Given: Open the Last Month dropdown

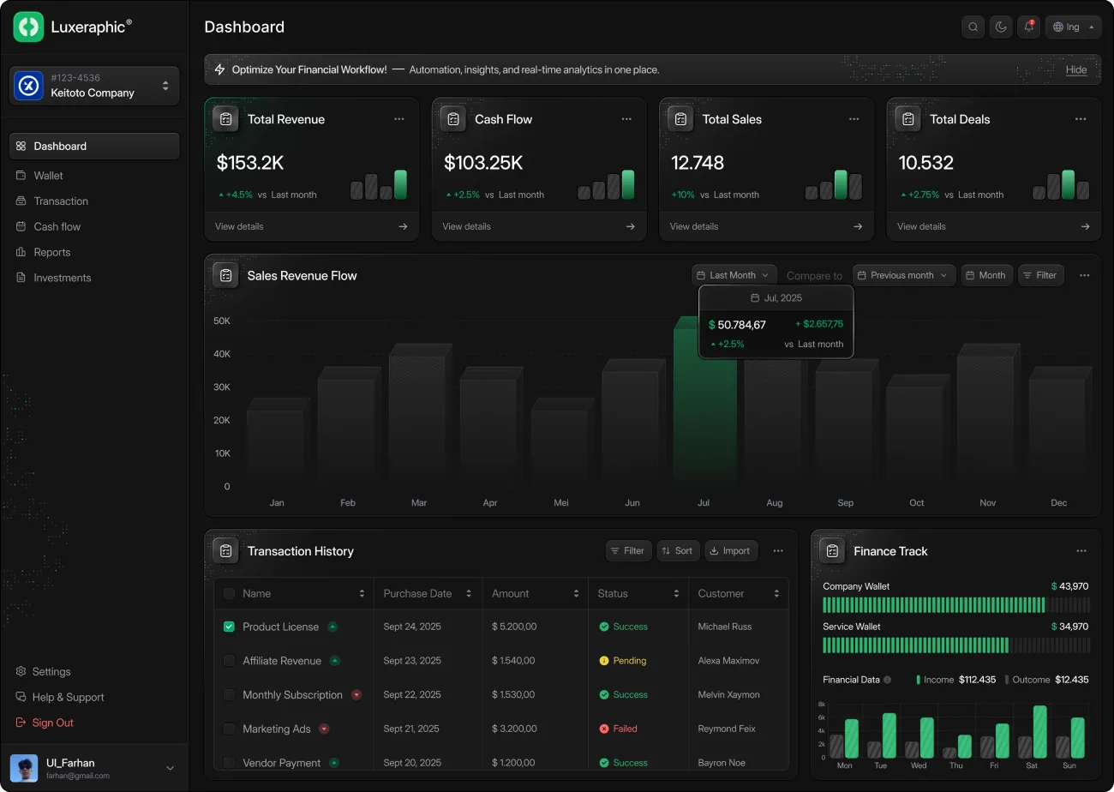Looking at the screenshot, I should [735, 275].
